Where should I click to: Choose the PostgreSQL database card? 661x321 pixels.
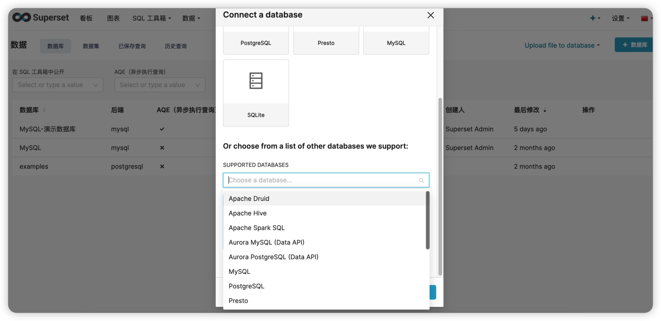[x=256, y=40]
